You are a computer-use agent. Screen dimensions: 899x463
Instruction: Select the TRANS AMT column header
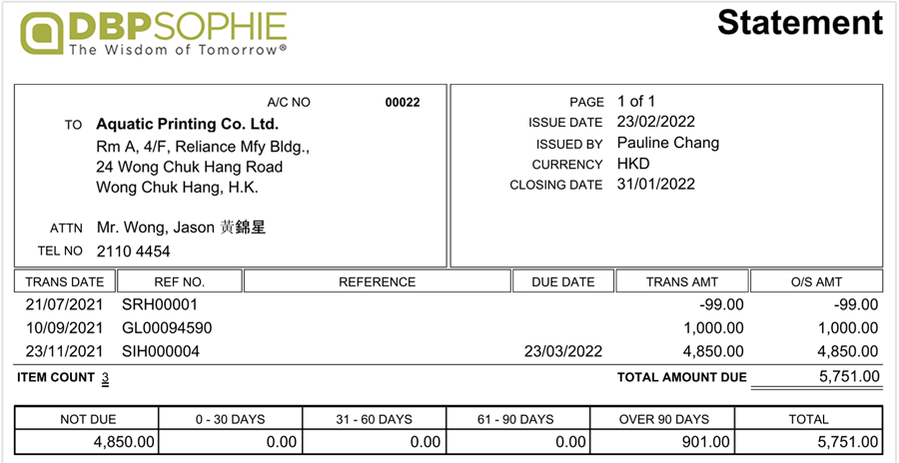pos(682,281)
